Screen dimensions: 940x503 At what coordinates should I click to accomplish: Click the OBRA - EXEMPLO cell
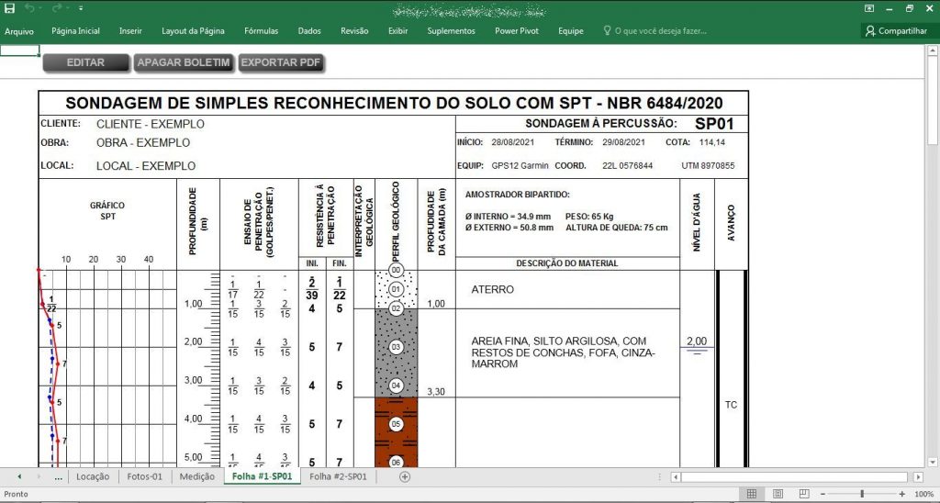click(x=142, y=142)
